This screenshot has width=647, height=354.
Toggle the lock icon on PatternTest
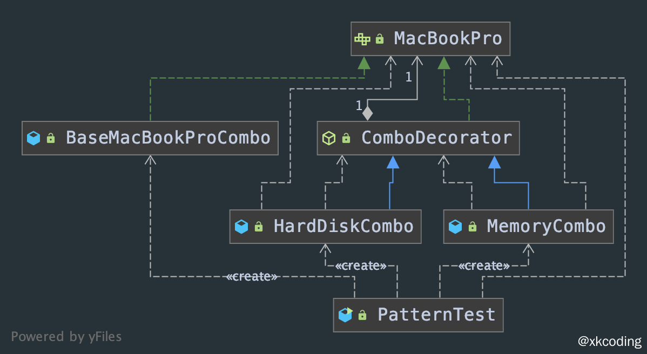[x=362, y=315]
